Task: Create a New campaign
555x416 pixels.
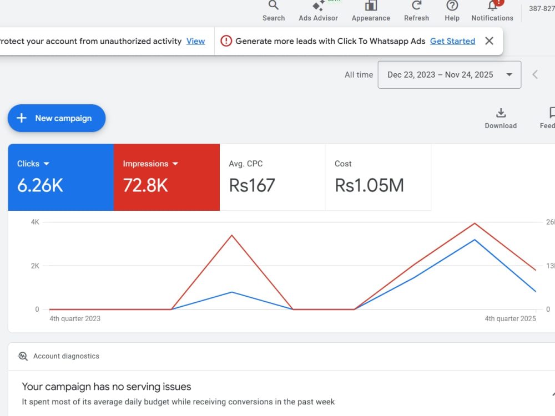Action: pyautogui.click(x=57, y=118)
